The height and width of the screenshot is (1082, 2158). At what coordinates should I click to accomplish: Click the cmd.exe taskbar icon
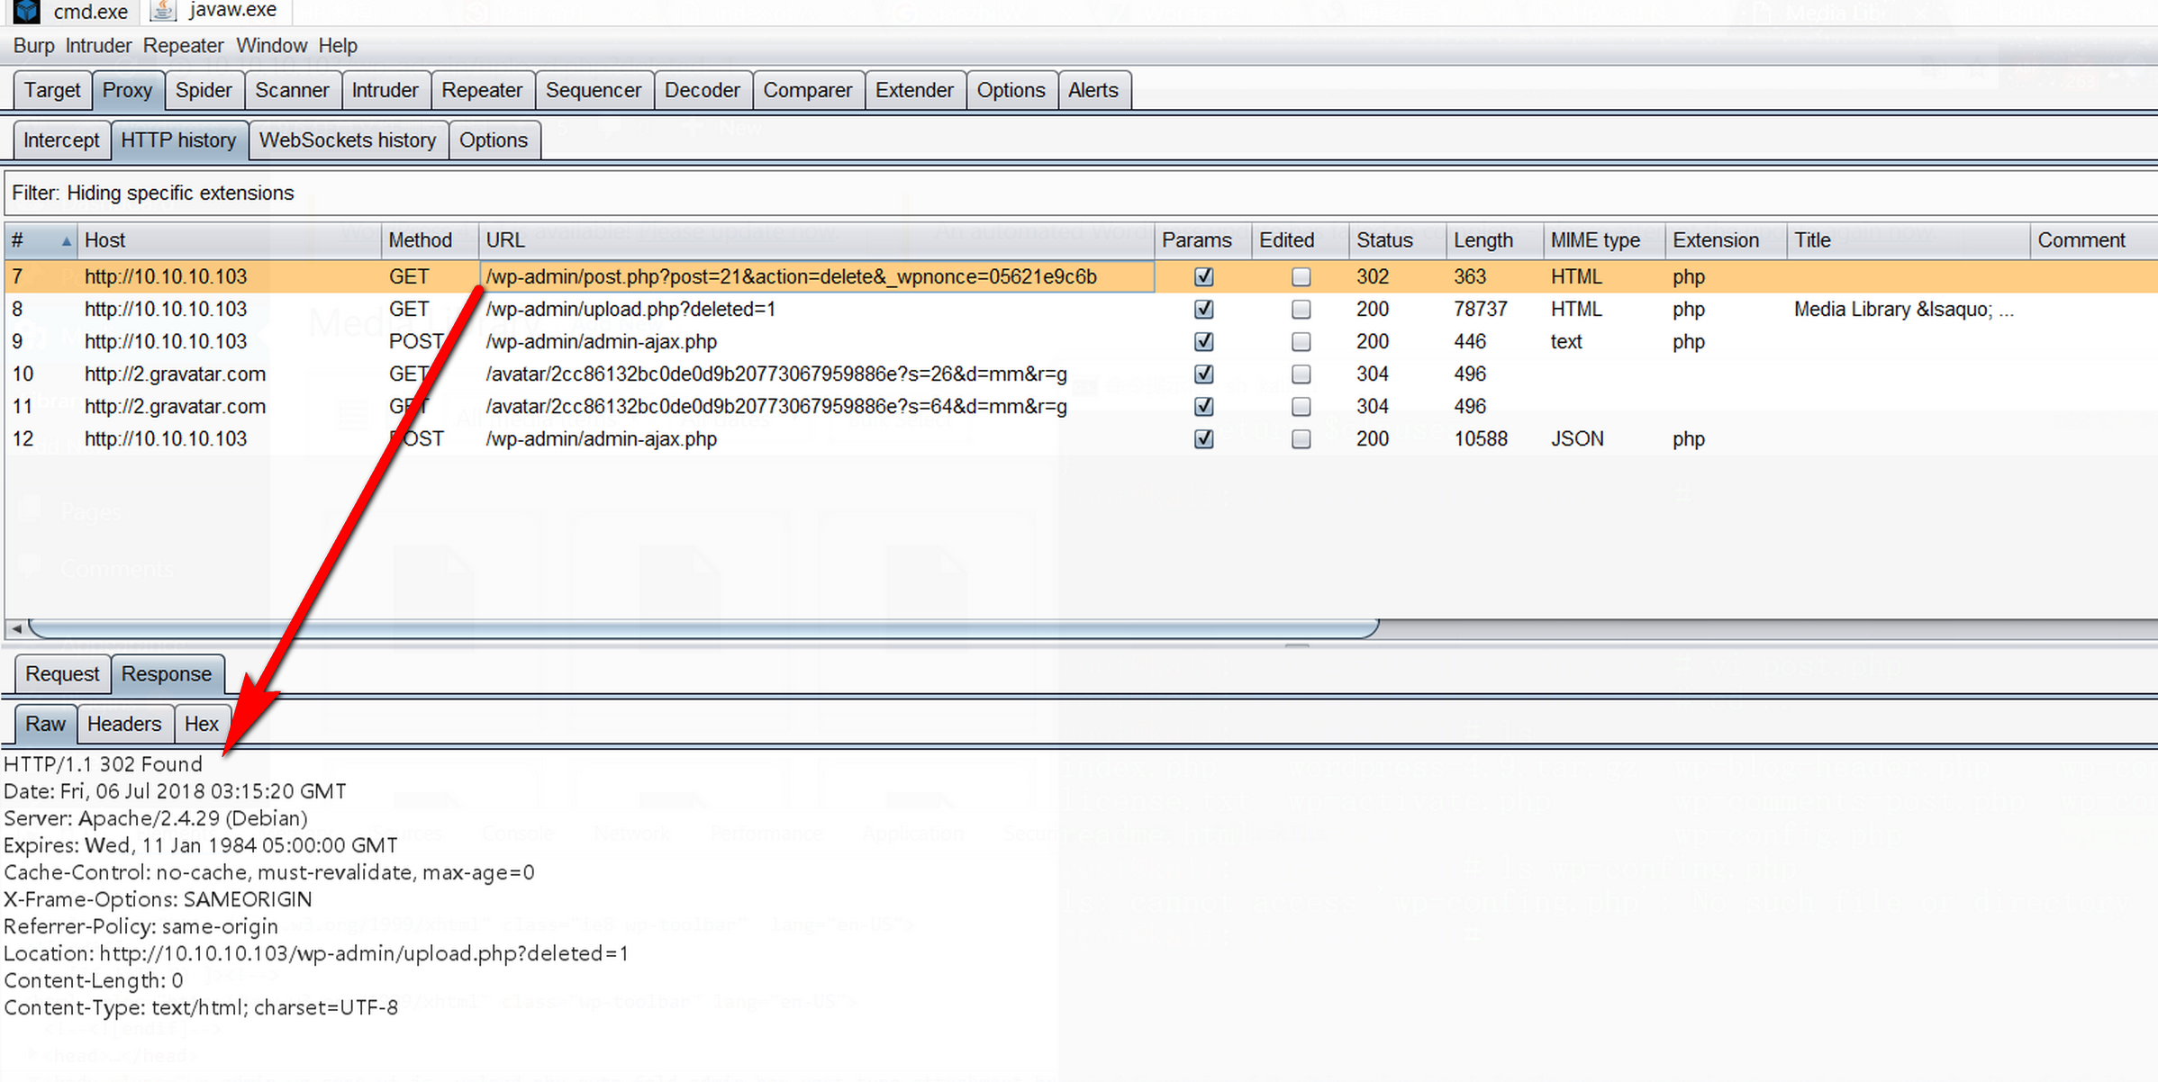[x=27, y=11]
